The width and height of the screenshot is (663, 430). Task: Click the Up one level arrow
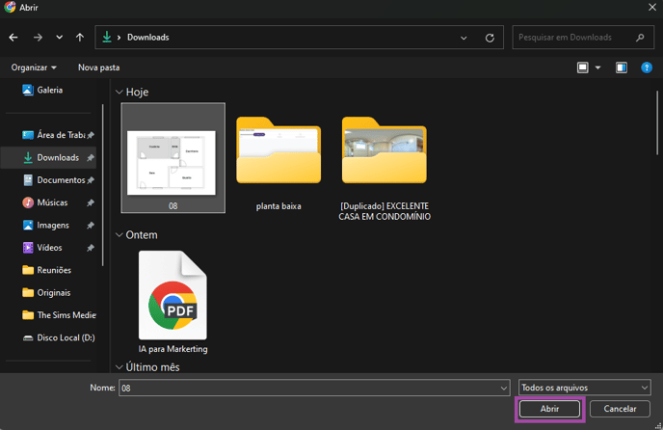(x=80, y=38)
